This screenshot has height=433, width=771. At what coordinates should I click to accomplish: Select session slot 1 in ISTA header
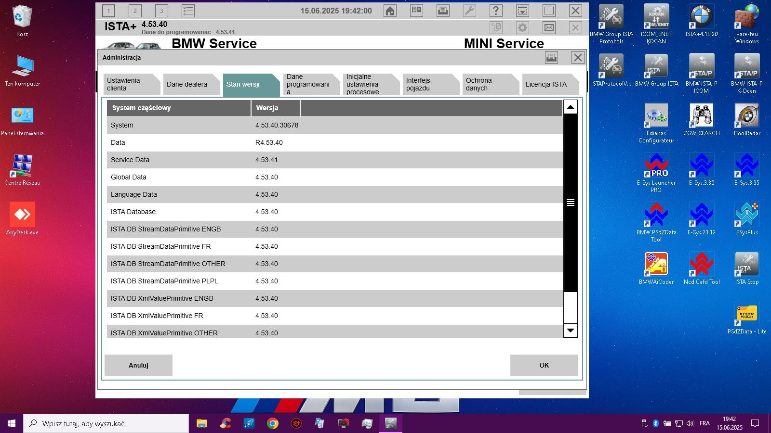tap(108, 11)
